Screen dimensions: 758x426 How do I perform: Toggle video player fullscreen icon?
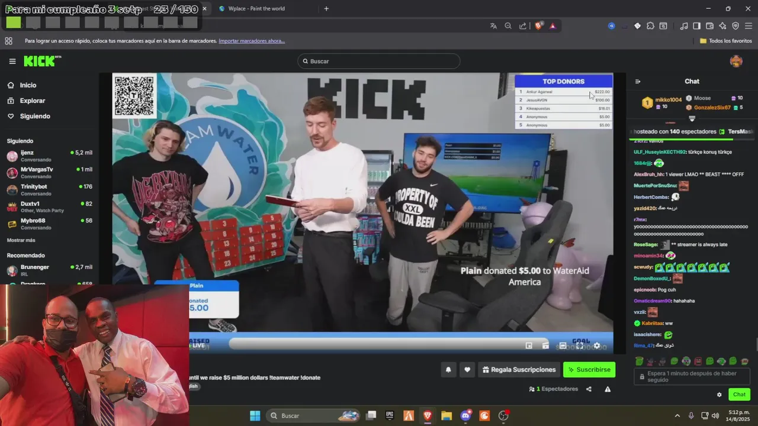click(579, 346)
